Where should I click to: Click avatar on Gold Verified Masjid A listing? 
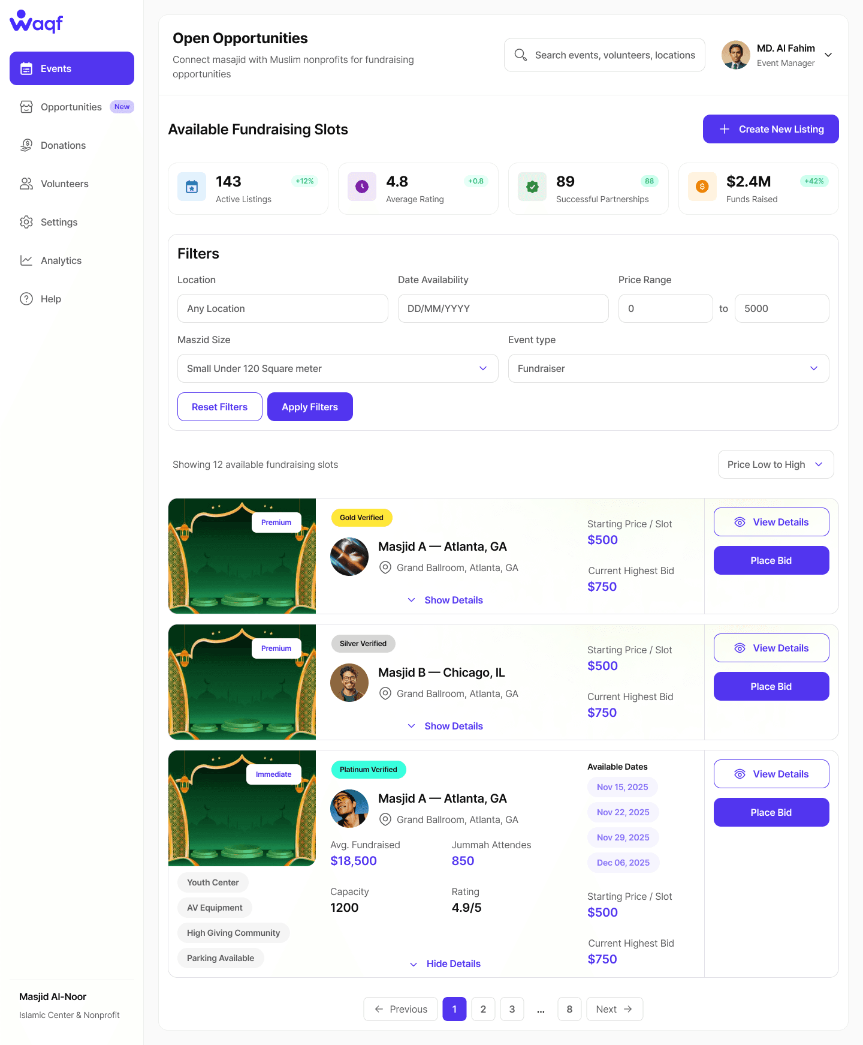coord(349,557)
